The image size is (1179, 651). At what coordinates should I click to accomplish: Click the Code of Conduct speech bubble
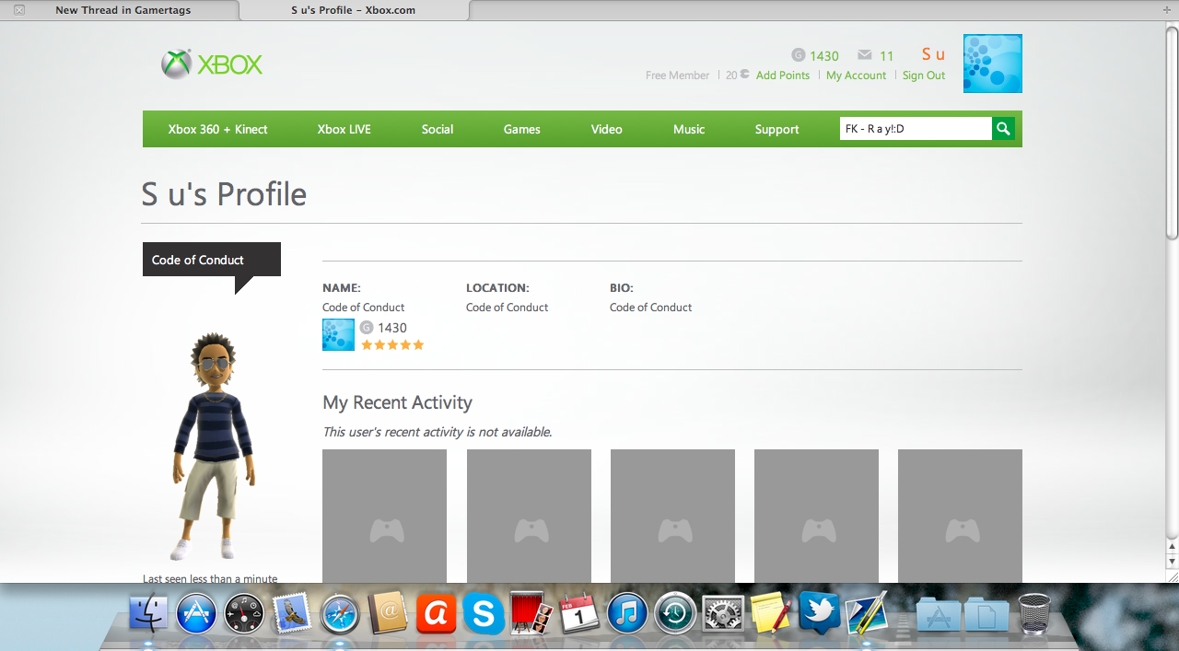212,260
